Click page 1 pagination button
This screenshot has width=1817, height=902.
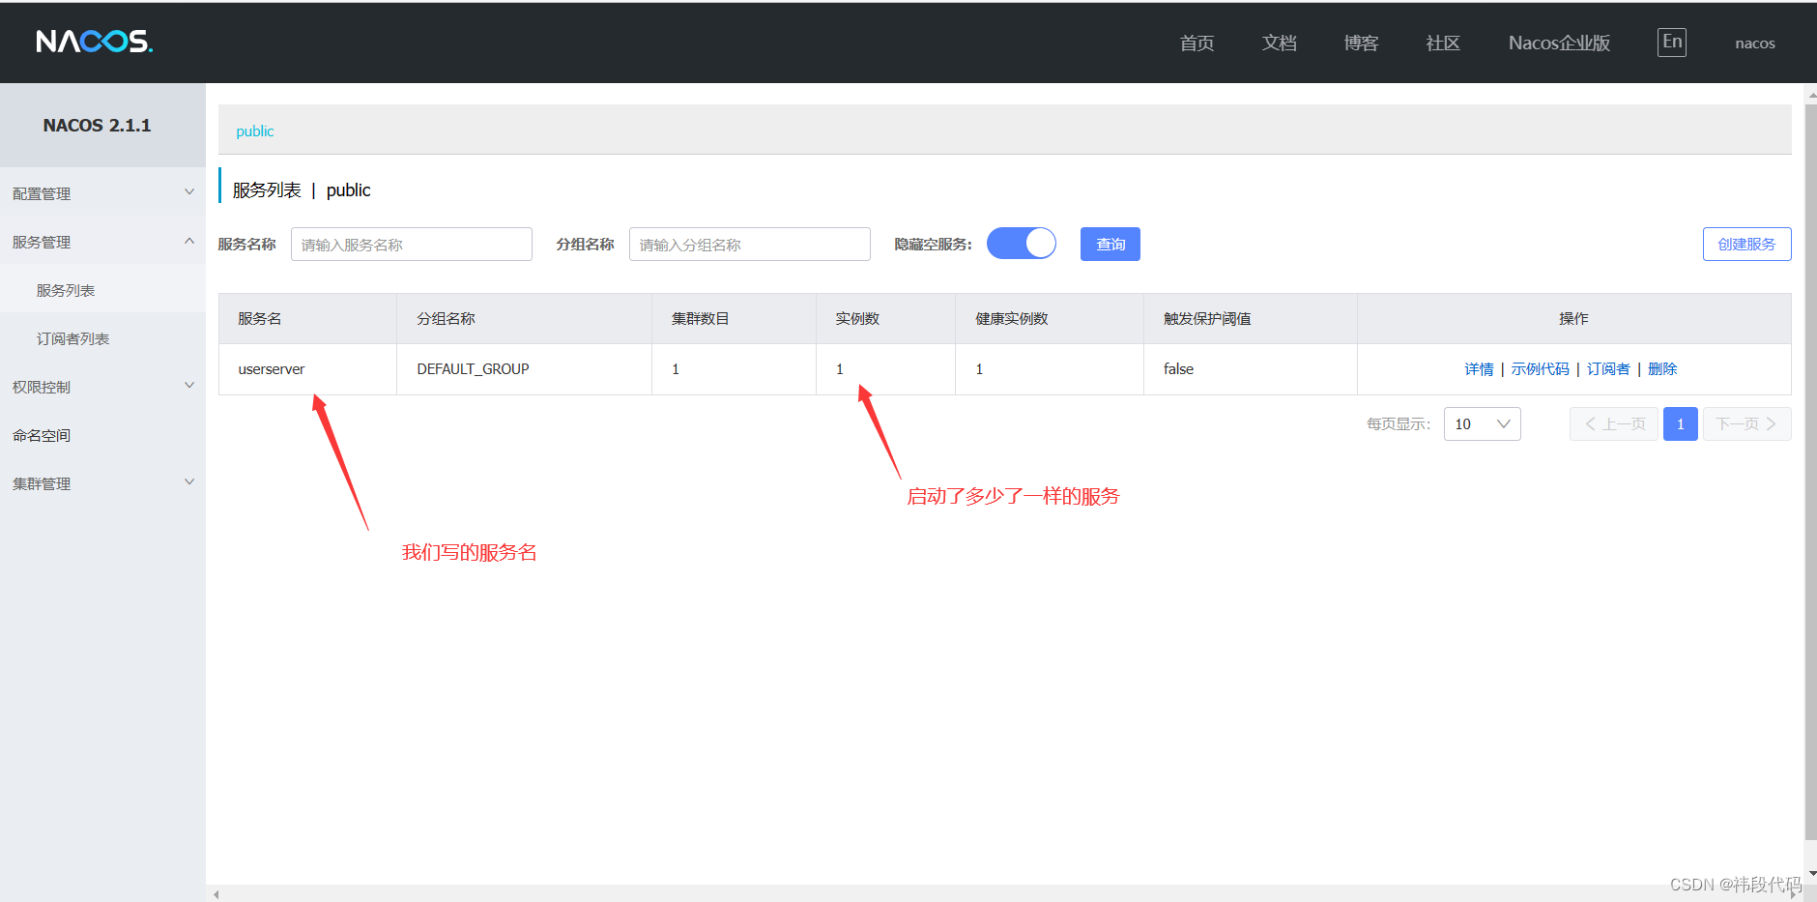click(x=1681, y=423)
